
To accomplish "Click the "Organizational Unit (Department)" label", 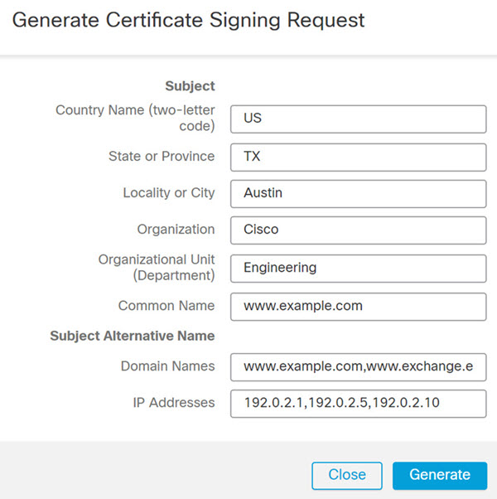I will [156, 267].
